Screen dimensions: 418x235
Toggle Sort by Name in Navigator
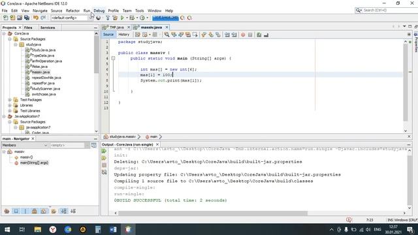(63, 211)
